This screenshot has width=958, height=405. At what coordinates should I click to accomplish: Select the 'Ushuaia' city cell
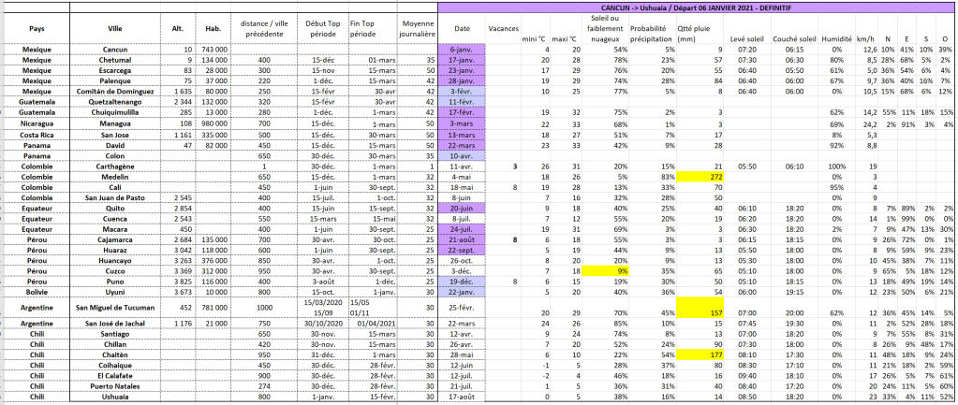115,396
